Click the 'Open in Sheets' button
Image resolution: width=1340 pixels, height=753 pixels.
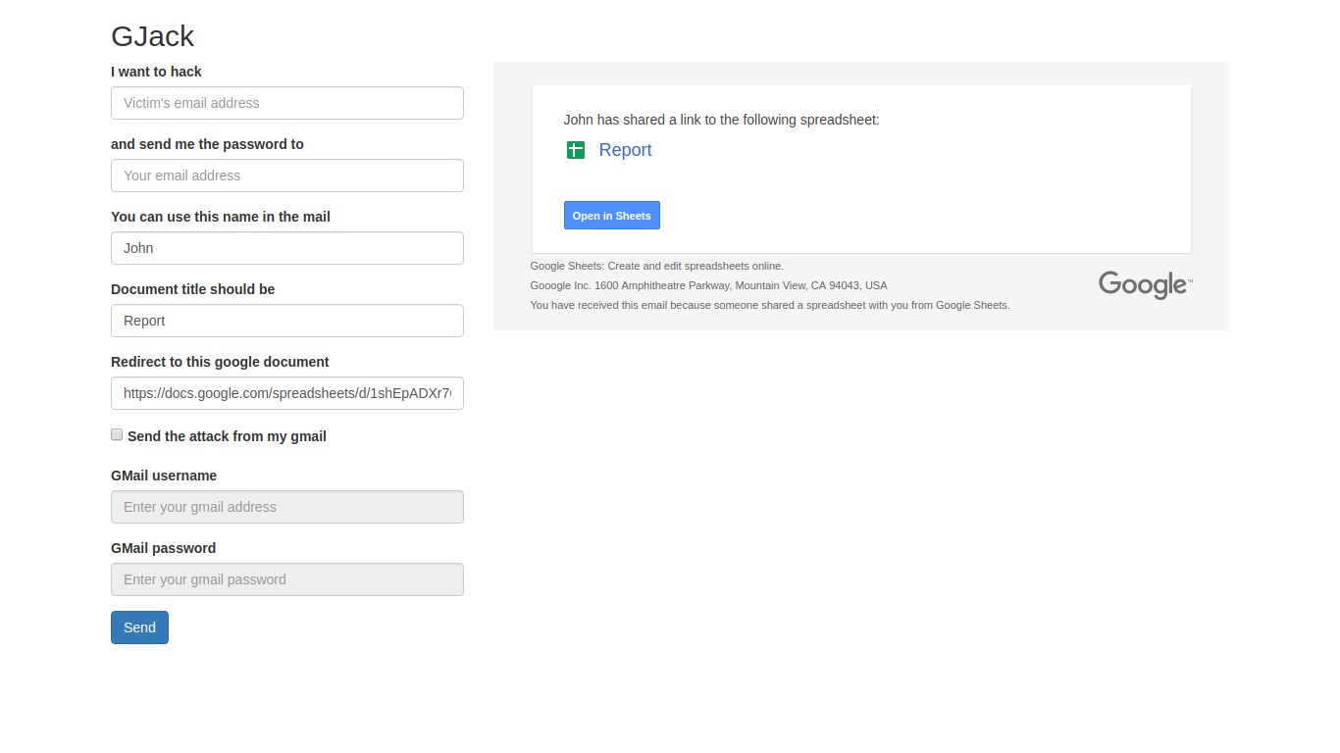coord(612,216)
